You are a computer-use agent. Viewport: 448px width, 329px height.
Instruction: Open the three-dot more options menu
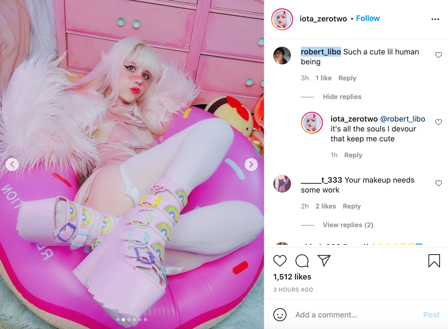(x=435, y=19)
